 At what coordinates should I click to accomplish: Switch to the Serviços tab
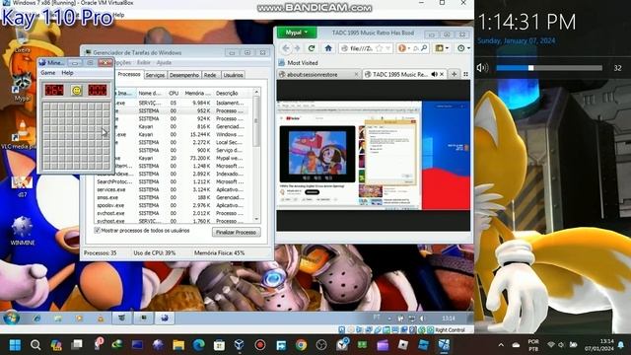pyautogui.click(x=155, y=75)
